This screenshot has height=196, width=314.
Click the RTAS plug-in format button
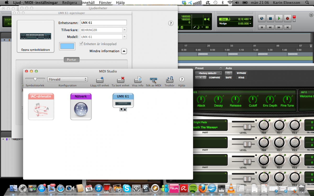pyautogui.click(x=241, y=78)
